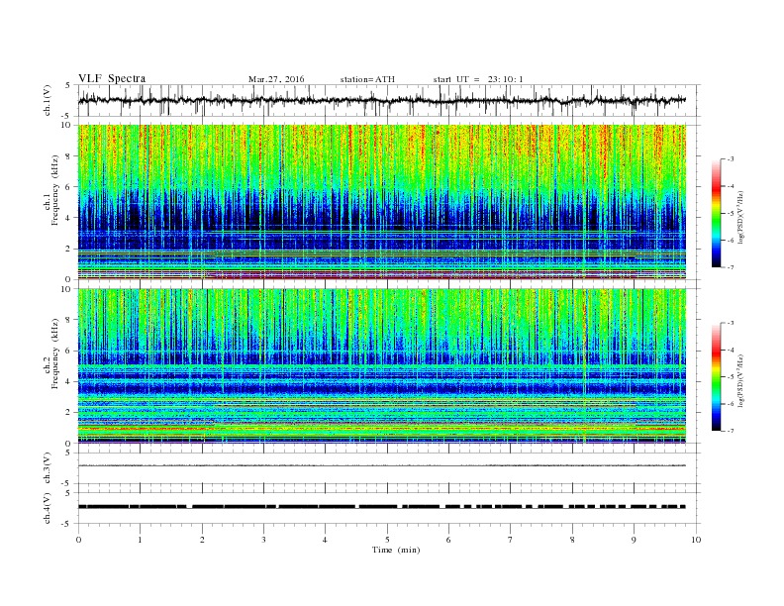Click the ch.3 flat waveform trace

point(382,465)
